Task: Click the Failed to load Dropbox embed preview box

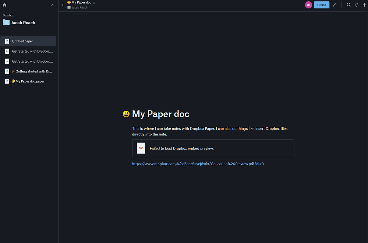Action: coord(213,148)
